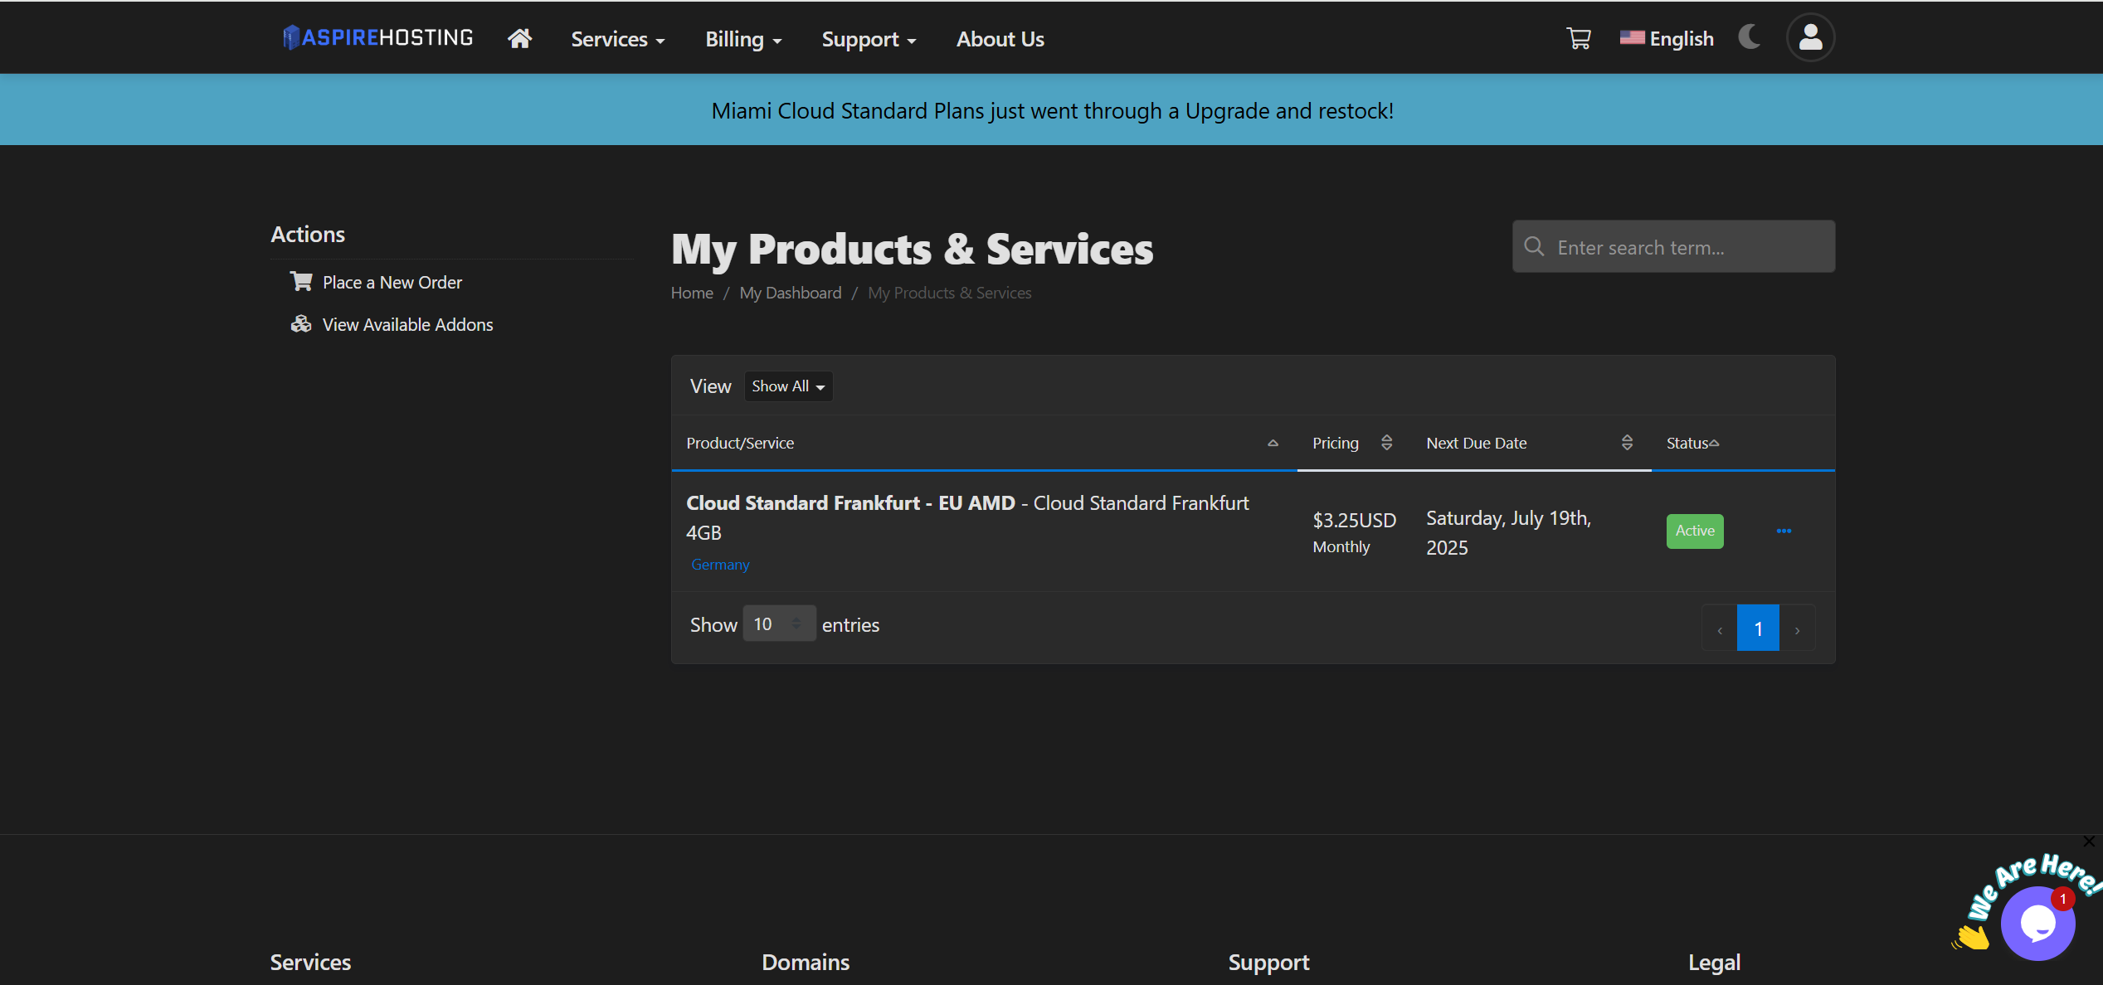Go to the home icon in navbar
This screenshot has width=2103, height=985.
520,39
